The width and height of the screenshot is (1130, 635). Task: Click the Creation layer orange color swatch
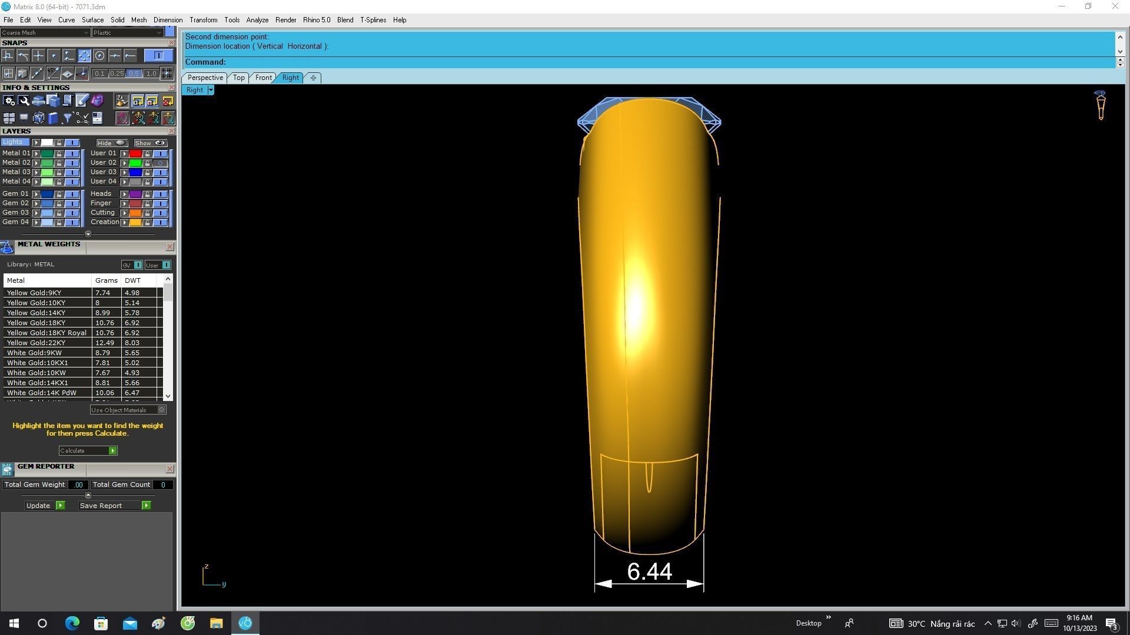(135, 222)
